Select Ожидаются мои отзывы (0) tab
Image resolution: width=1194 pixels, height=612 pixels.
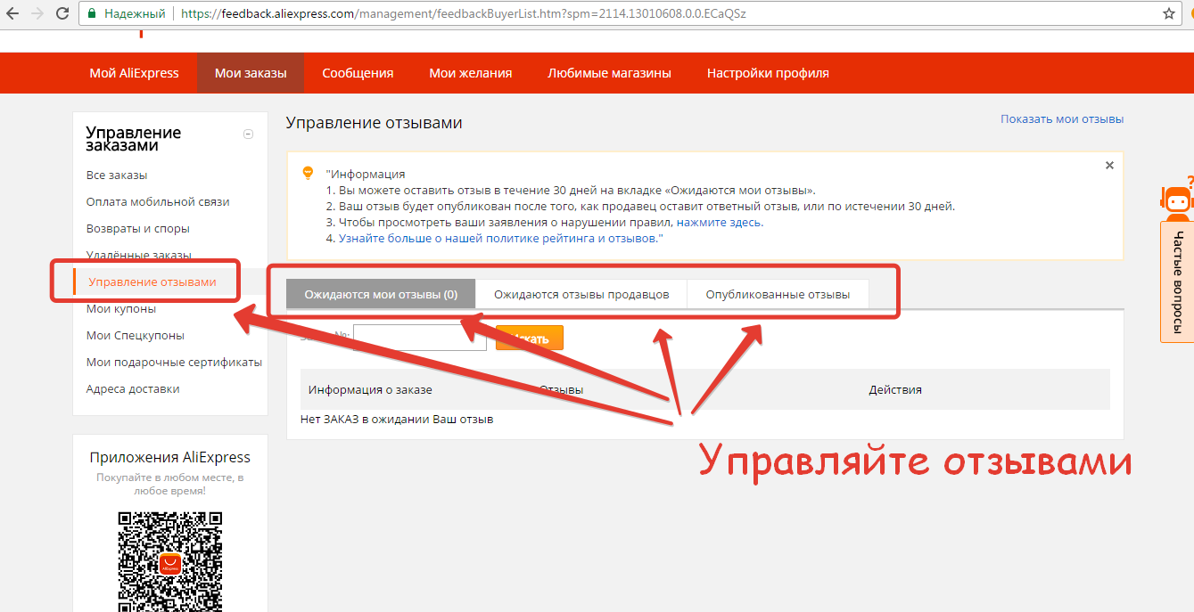point(381,294)
